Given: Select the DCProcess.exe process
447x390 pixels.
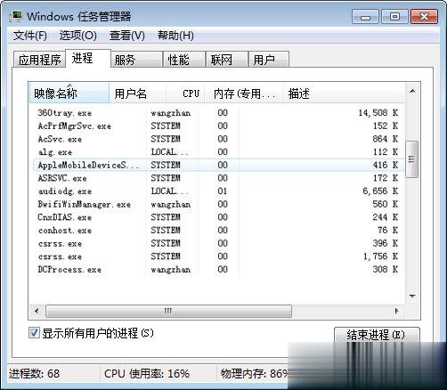Looking at the screenshot, I should pos(218,270).
